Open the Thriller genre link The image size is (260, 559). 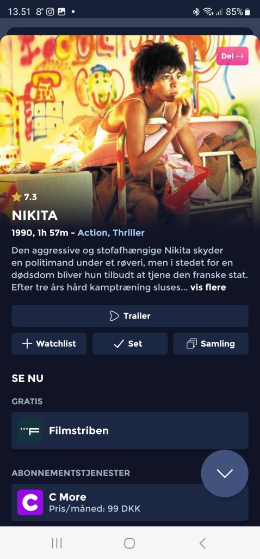[x=129, y=233]
